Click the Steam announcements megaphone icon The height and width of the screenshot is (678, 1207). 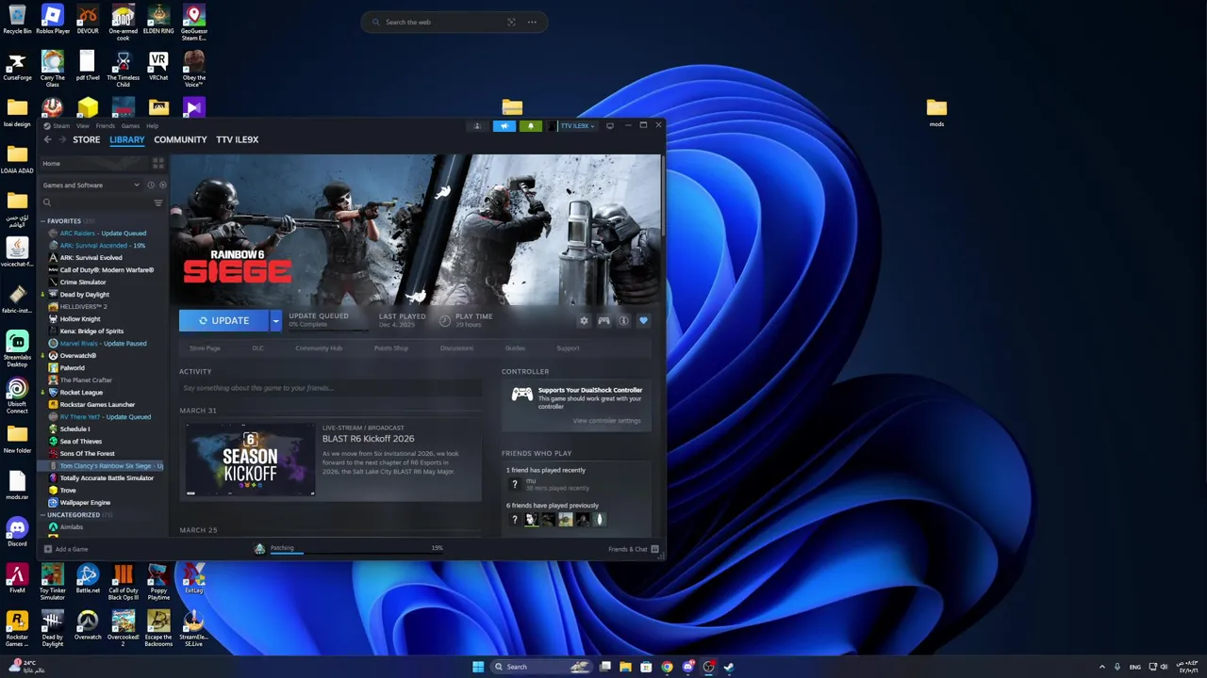coord(504,125)
